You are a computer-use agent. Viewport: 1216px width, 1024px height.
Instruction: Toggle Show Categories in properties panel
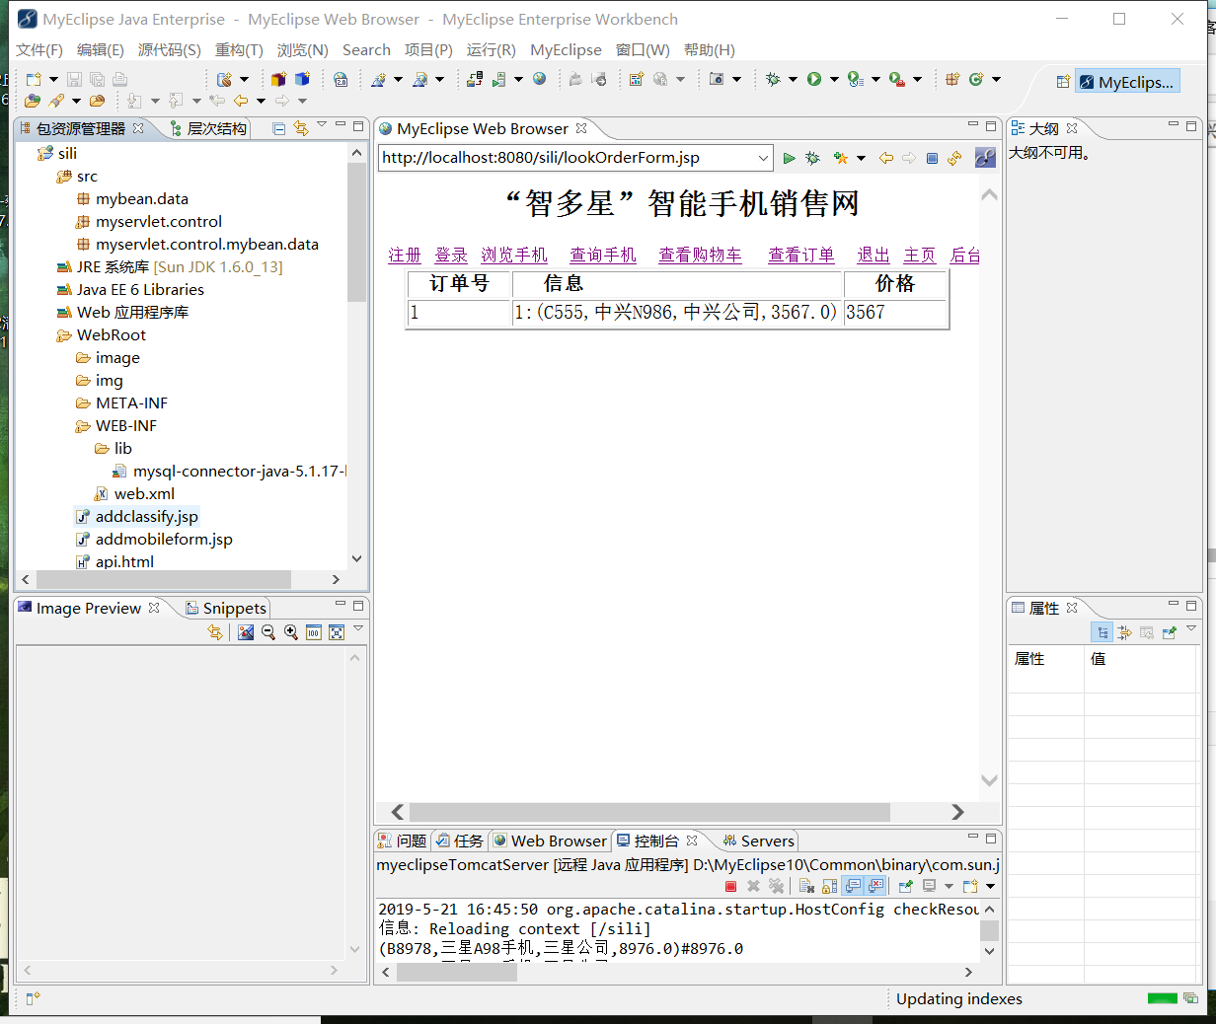1102,632
